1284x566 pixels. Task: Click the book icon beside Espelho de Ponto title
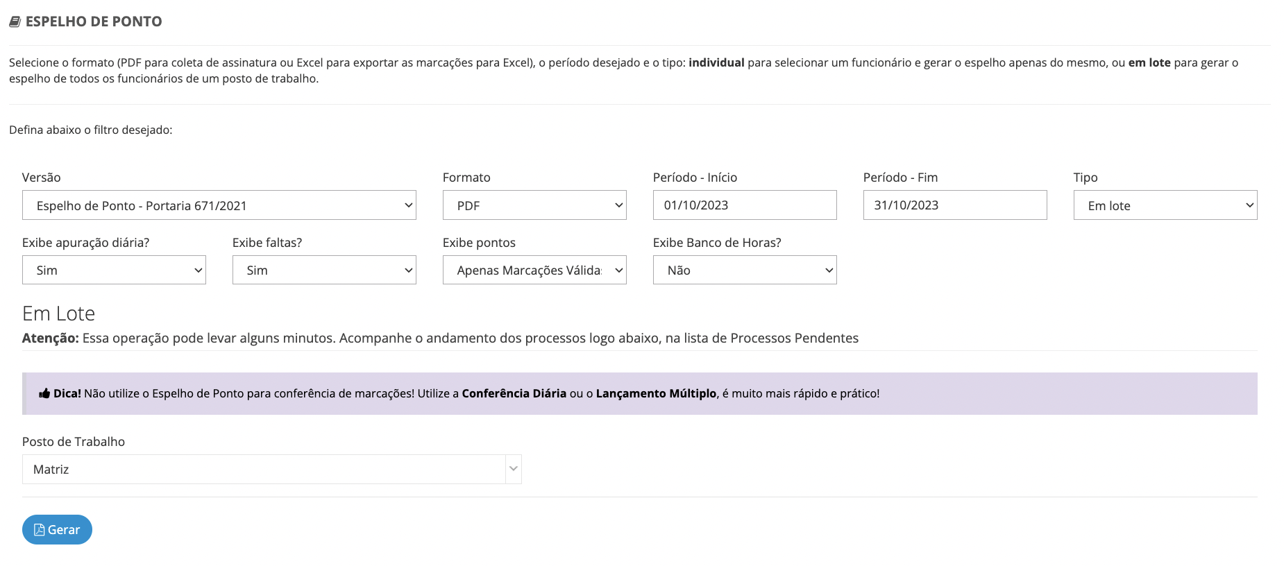15,22
